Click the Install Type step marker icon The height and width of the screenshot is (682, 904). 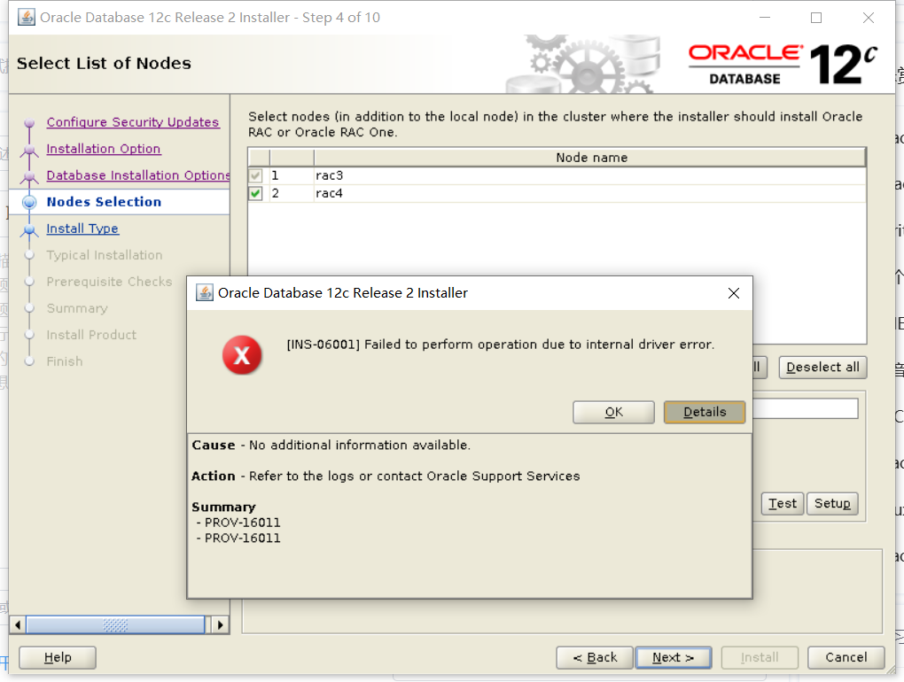point(29,230)
